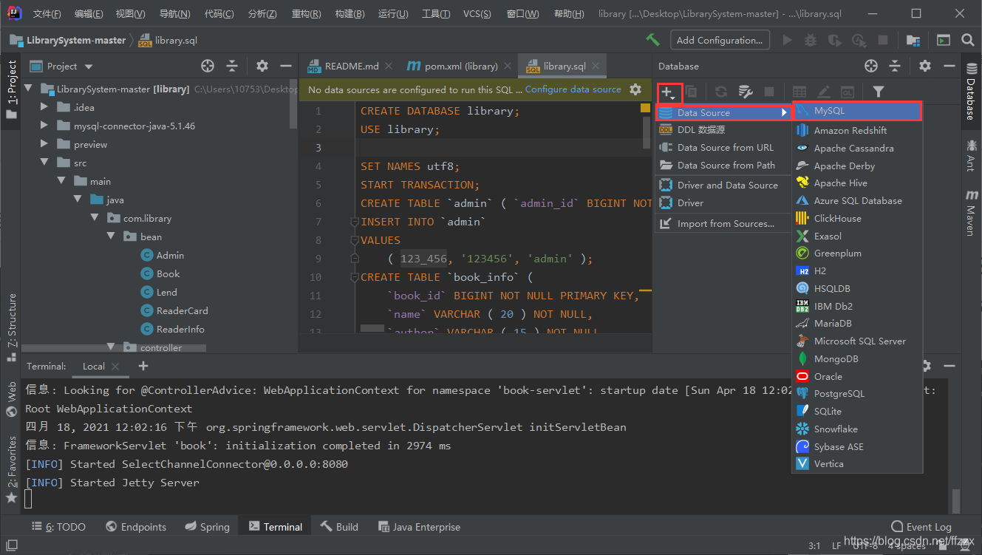Collapse the bean package

[111, 236]
